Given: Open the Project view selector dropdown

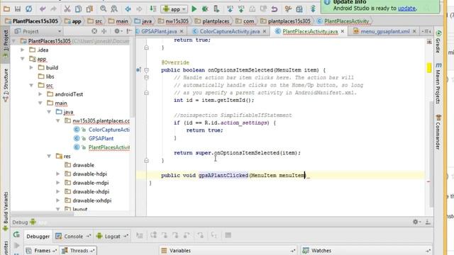Looking at the screenshot, I should [38, 31].
